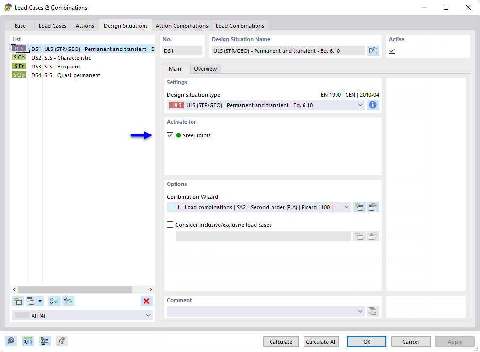This screenshot has height=352, width=480.
Task: Select DS3 SLS - Frequent in list
Action: click(x=82, y=67)
